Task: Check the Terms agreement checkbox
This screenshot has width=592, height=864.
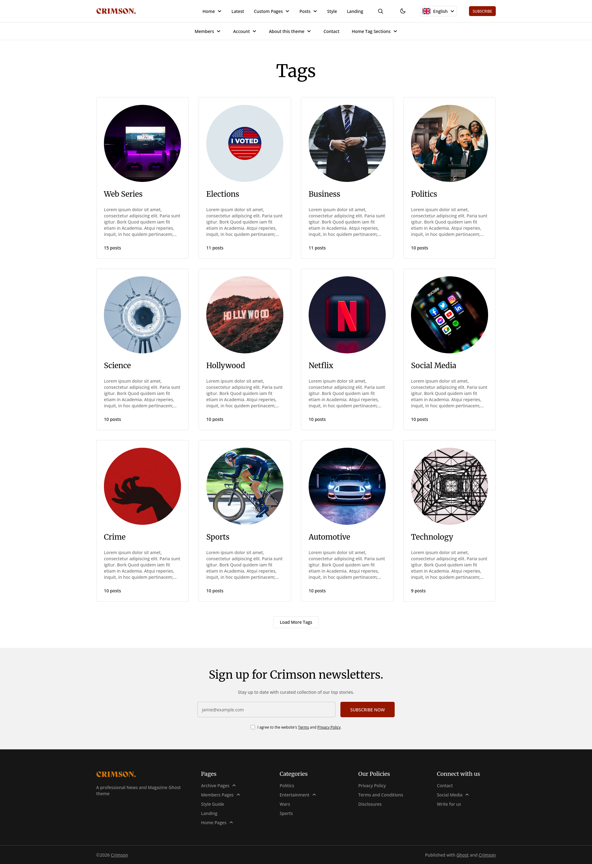Action: click(x=253, y=727)
